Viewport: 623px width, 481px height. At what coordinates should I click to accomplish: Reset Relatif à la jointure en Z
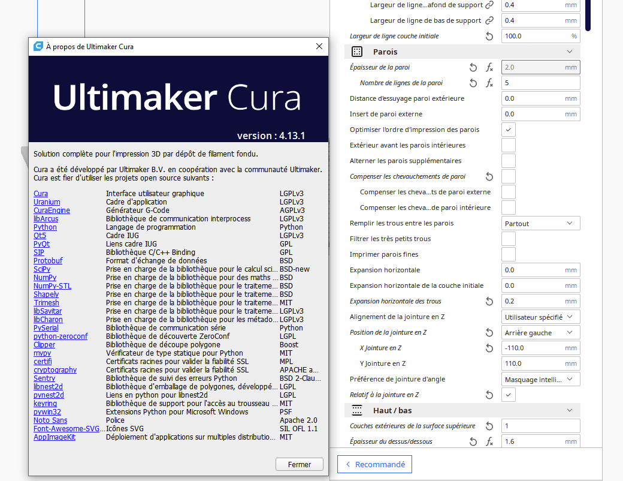click(489, 395)
